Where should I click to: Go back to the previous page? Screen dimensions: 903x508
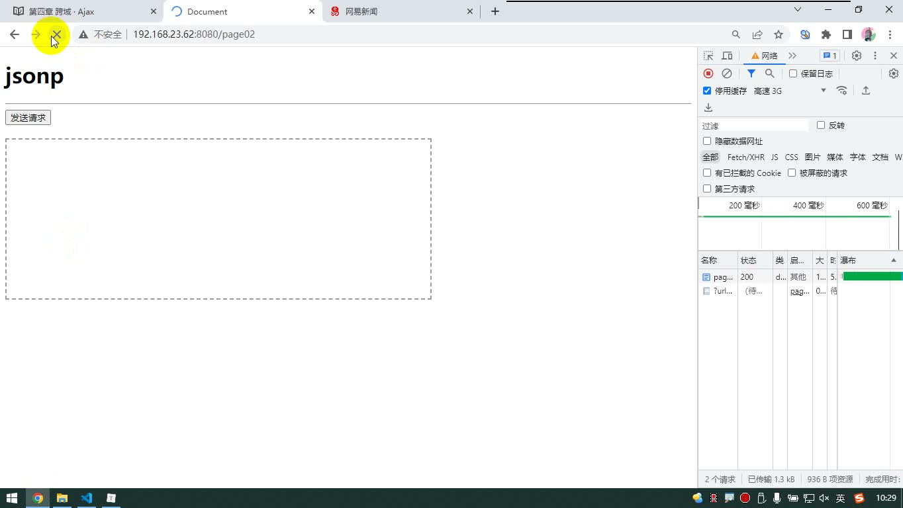(15, 34)
